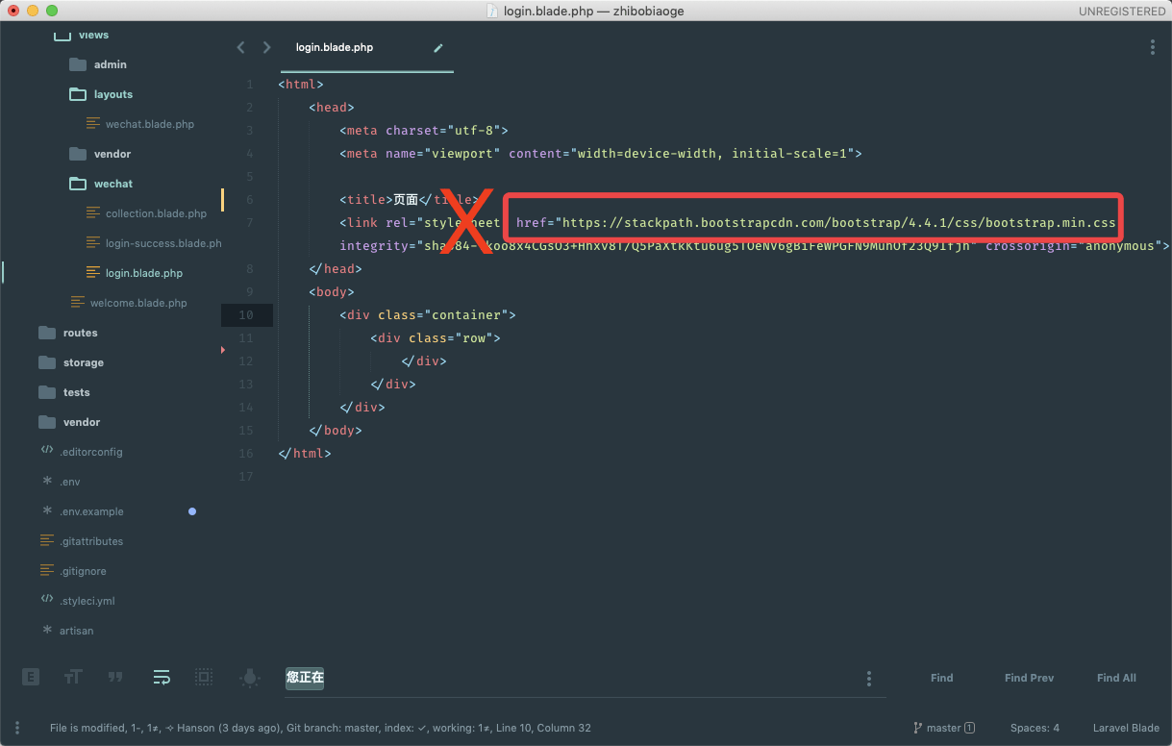Toggle regular expression search option

[x=31, y=678]
